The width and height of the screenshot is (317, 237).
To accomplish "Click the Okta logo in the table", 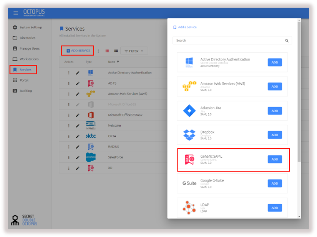I will (91, 136).
